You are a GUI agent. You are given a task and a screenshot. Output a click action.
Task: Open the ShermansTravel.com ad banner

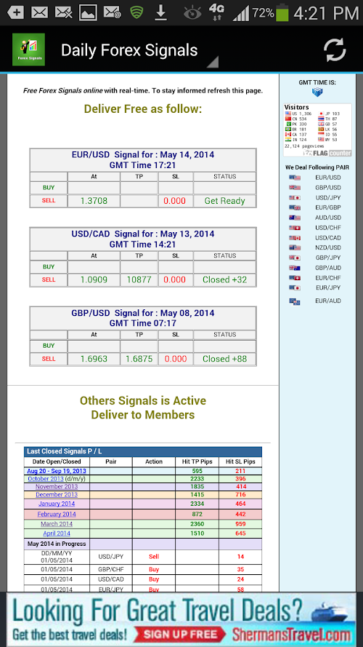[181, 619]
